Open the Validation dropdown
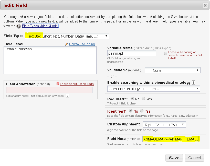The height and width of the screenshot is (166, 210). [x=172, y=70]
